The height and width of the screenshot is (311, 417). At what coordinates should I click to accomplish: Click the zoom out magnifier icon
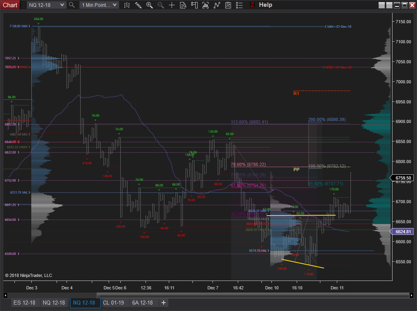click(x=161, y=5)
